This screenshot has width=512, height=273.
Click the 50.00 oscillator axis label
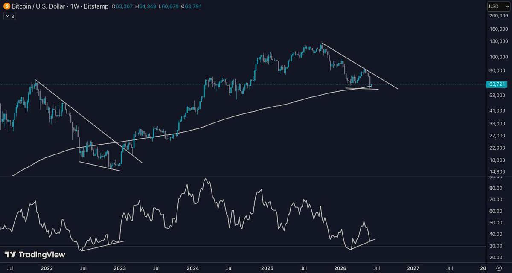point(496,223)
